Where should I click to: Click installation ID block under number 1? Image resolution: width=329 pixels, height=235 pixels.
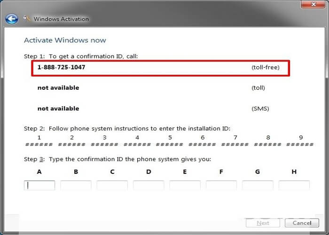39,145
